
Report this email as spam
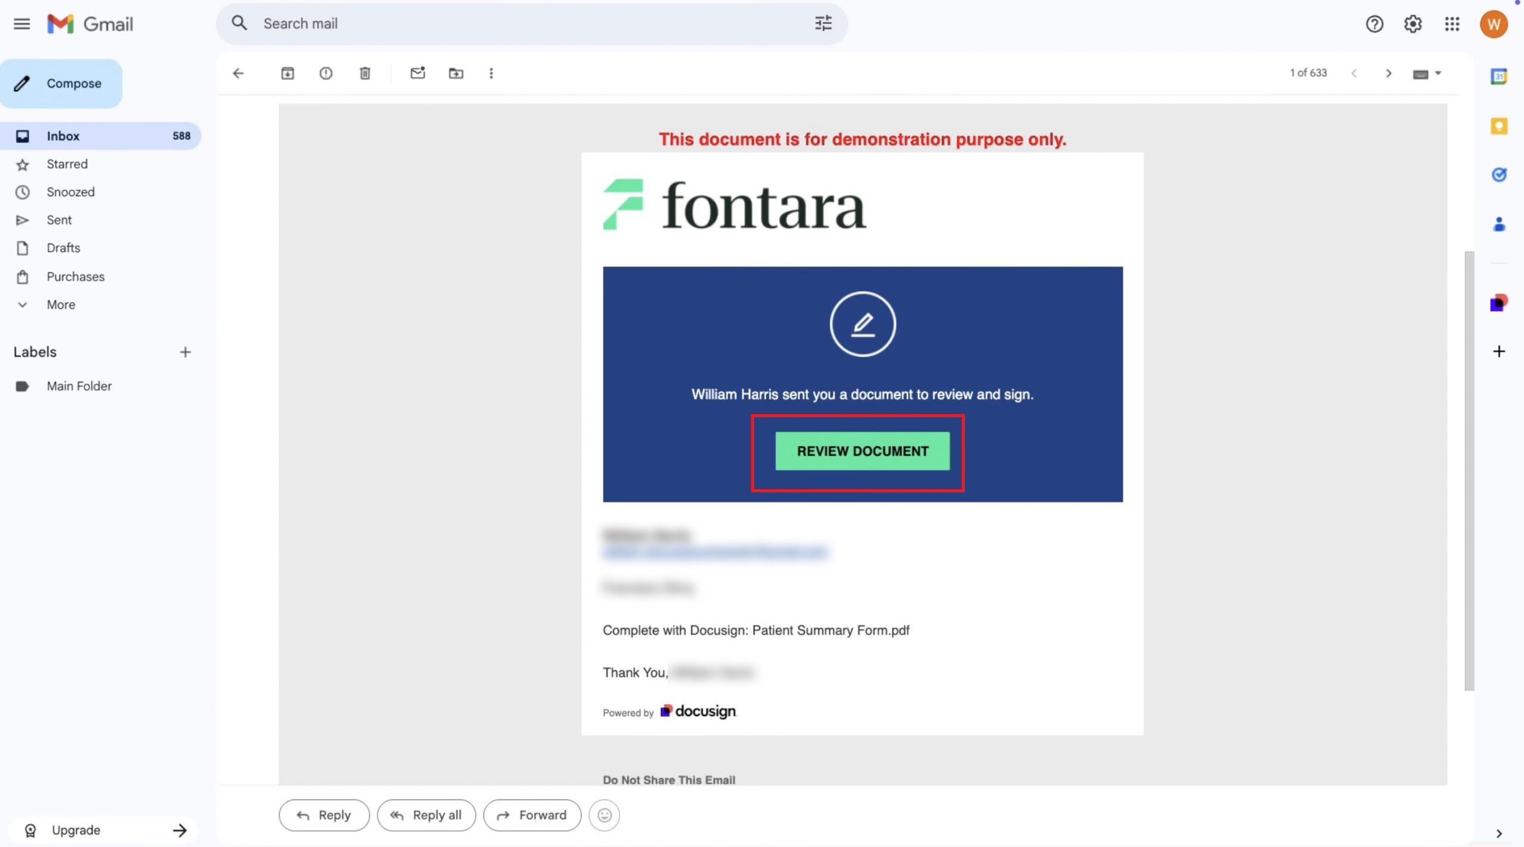(x=326, y=73)
